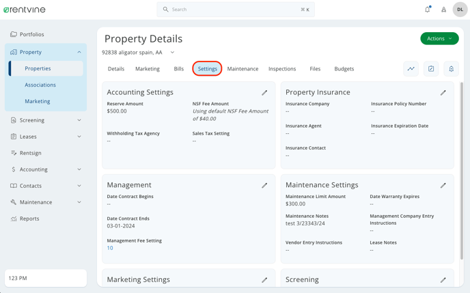Open the notepad check icon button
The width and height of the screenshot is (470, 293).
431,69
